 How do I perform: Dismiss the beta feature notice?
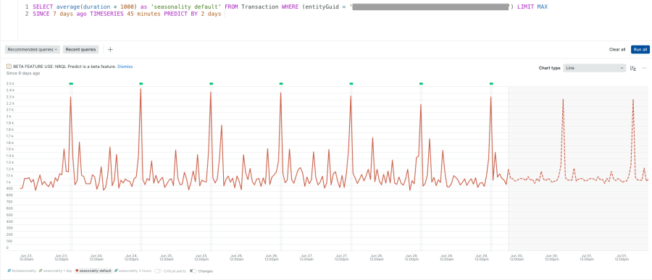coord(125,67)
